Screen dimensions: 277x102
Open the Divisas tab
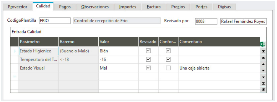pyautogui.click(x=224, y=7)
